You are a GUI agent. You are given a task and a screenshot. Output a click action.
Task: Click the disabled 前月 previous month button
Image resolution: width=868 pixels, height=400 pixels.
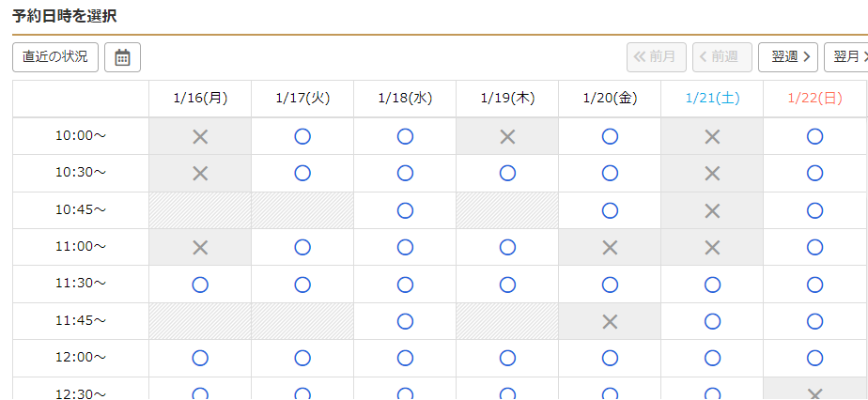click(657, 57)
